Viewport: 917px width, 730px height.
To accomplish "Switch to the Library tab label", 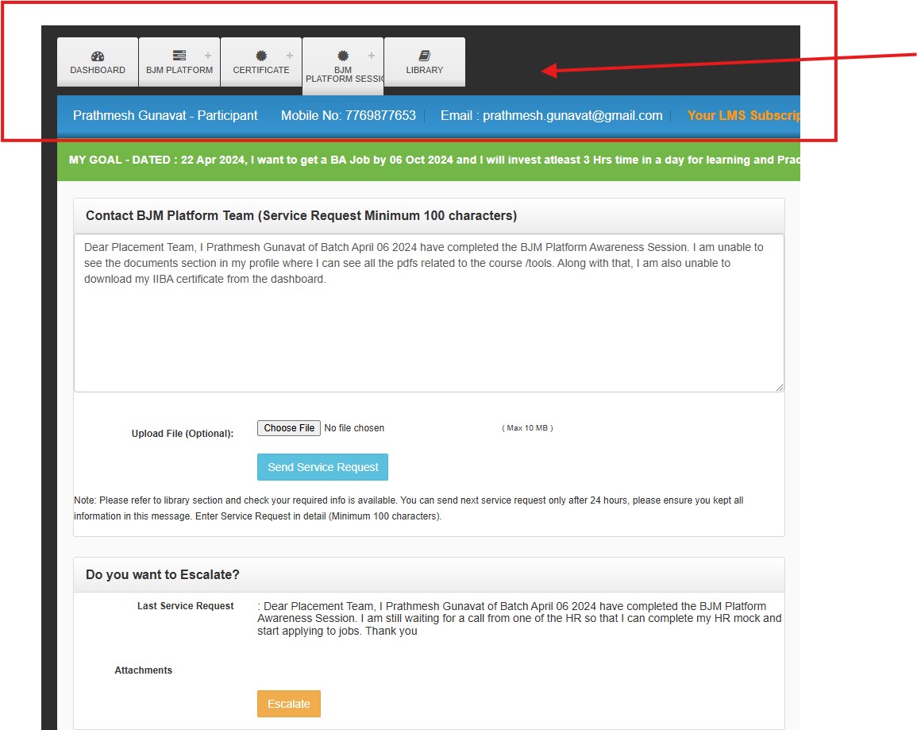I will pos(425,70).
